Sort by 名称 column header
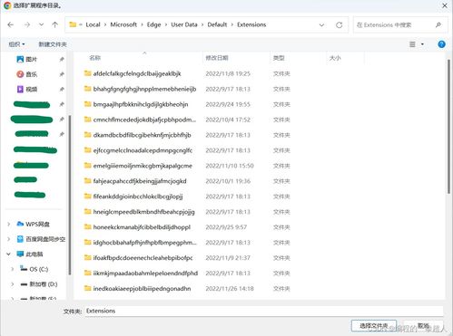This screenshot has height=336, width=453. tap(95, 58)
